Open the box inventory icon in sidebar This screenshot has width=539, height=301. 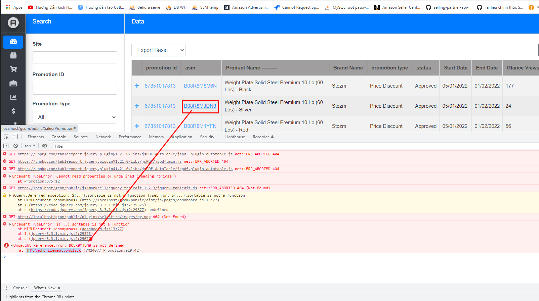click(13, 55)
